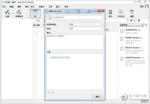Click the COMMENTS name field in the dialog
150x104 pixels.
tap(78, 17)
